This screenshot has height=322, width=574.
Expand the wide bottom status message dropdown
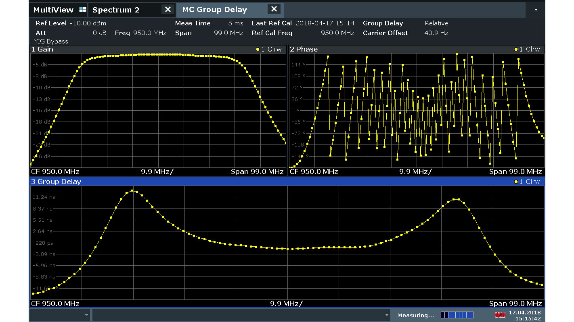coord(387,315)
